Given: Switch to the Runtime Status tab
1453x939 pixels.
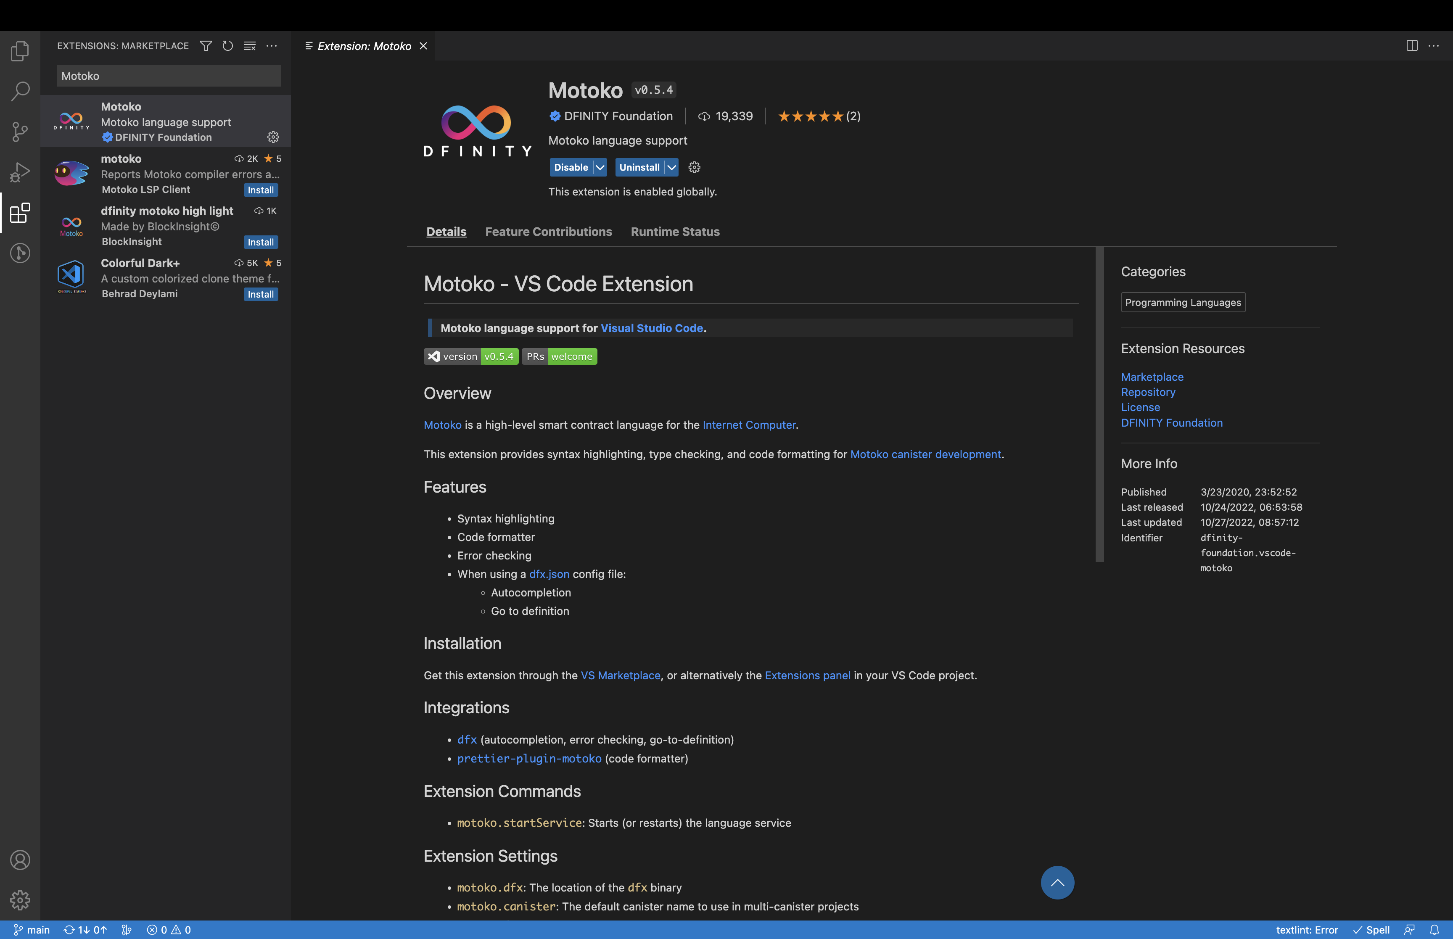Looking at the screenshot, I should [x=675, y=232].
